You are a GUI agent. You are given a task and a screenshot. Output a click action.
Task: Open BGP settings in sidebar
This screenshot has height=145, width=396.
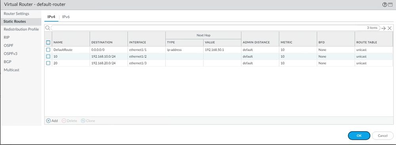(7, 62)
